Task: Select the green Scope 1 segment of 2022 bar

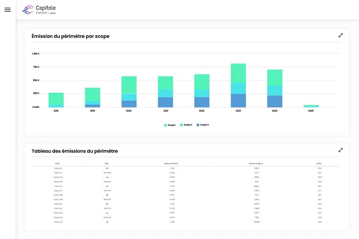Action: [202, 82]
